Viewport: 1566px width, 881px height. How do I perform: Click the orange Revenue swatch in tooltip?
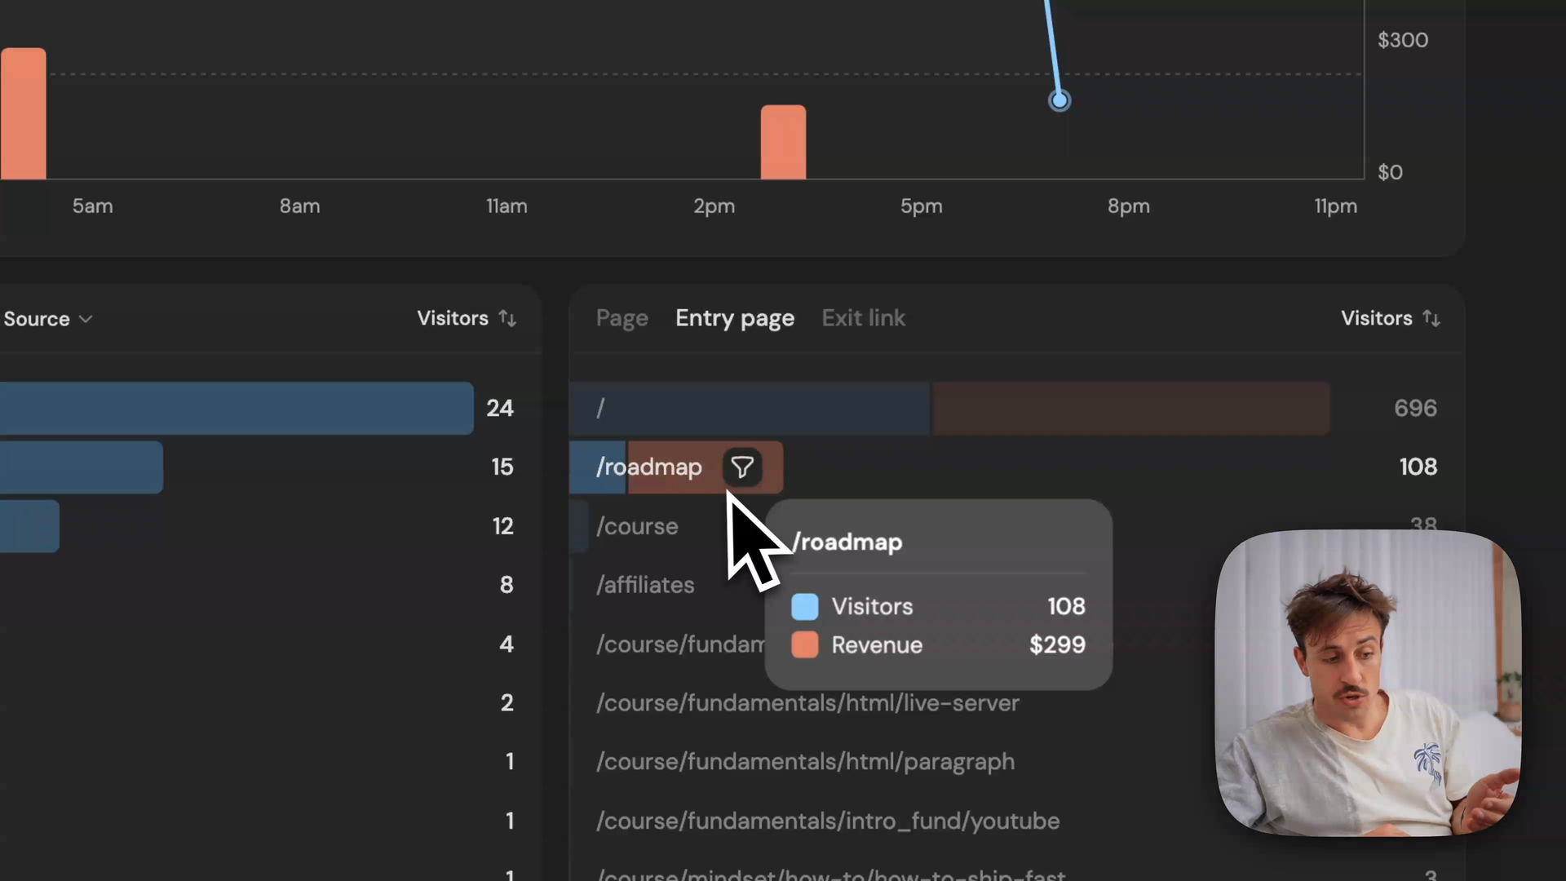point(804,644)
